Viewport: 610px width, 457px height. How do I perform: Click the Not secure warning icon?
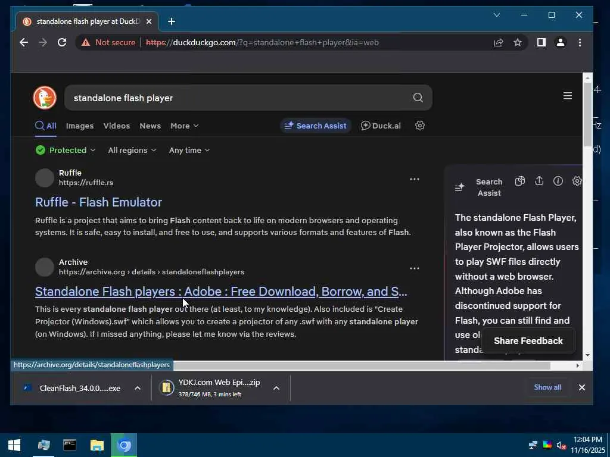[86, 42]
